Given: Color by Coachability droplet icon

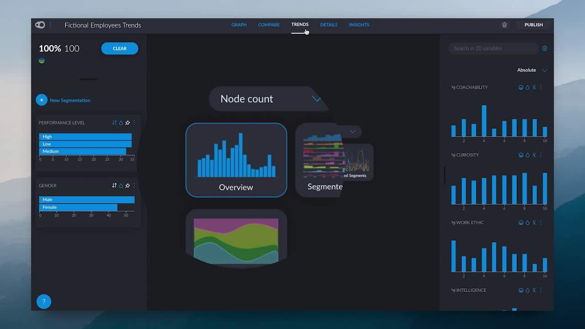Looking at the screenshot, I should (527, 87).
